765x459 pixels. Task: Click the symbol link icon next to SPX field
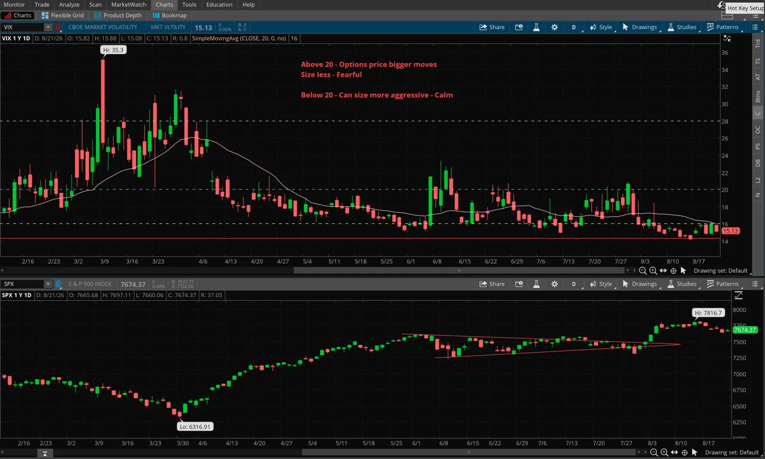coord(58,284)
